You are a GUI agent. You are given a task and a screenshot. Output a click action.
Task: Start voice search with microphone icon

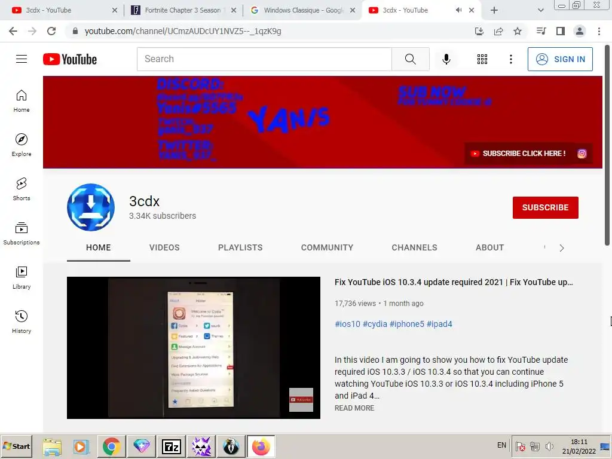446,59
